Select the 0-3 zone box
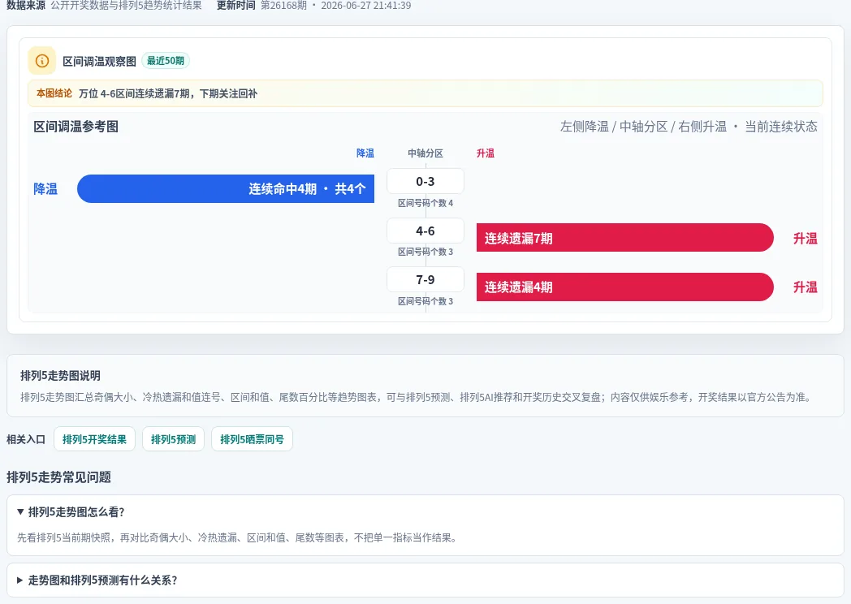Viewport: 851px width, 604px height. coord(425,181)
